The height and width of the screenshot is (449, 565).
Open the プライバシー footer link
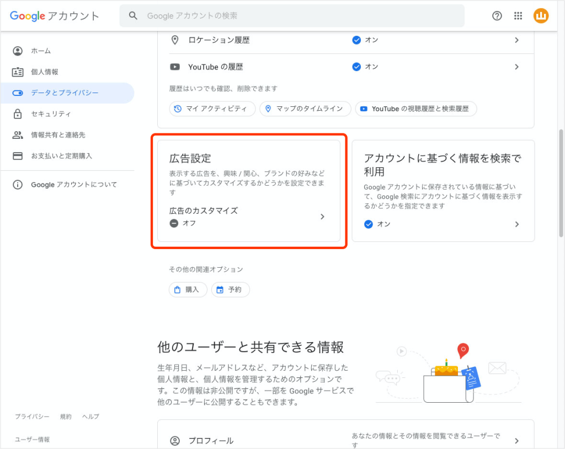coord(31,416)
